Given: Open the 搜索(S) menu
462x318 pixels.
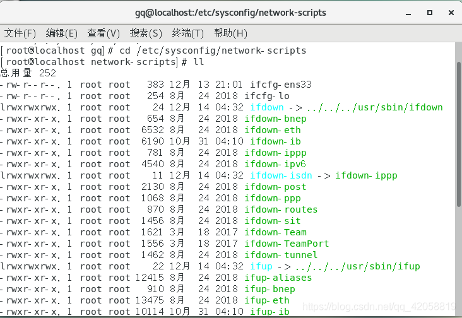Looking at the screenshot, I should tap(146, 33).
